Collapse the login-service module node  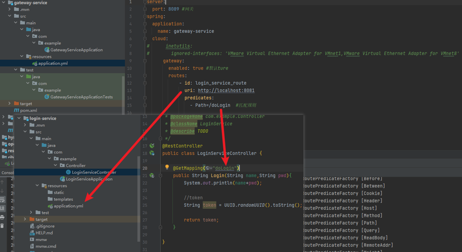click(19, 118)
